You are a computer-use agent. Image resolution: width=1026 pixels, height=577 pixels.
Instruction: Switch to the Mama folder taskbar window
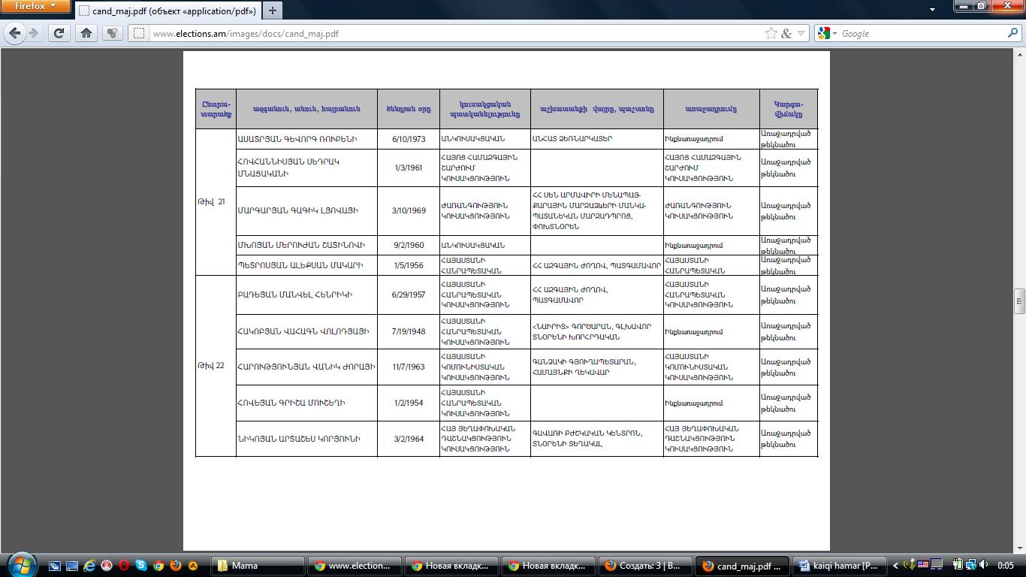click(x=258, y=566)
